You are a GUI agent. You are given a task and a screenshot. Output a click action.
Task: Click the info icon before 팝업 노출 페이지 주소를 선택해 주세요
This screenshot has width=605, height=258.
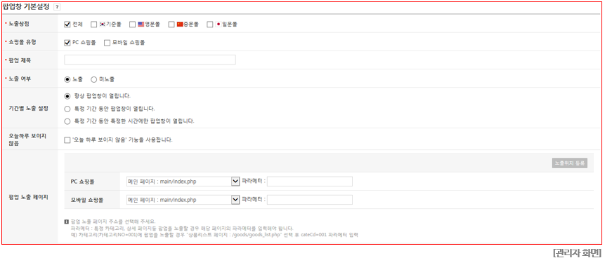(67, 222)
